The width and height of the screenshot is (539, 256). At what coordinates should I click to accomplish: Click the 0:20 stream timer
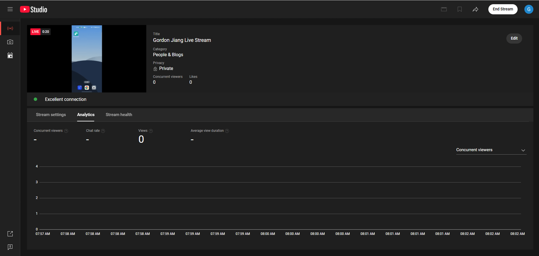coord(46,32)
